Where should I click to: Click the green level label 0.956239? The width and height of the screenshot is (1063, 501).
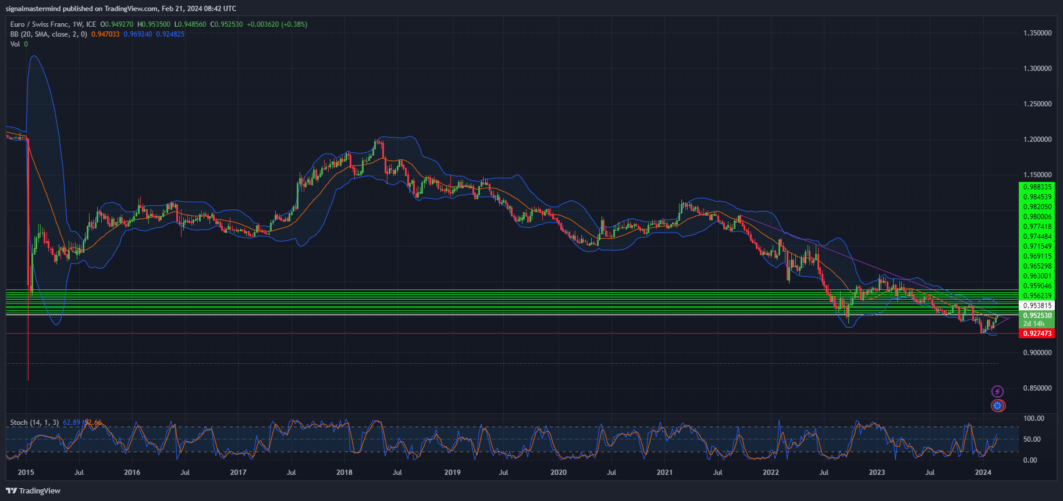coord(1037,296)
